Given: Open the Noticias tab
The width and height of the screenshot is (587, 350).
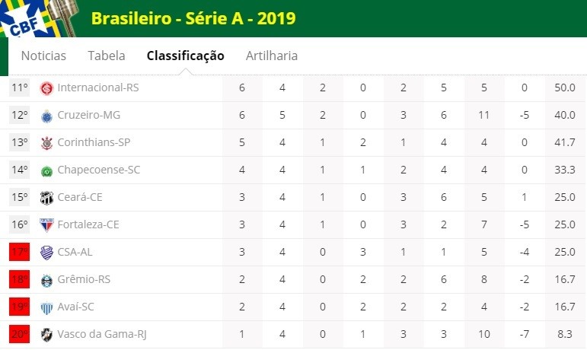Looking at the screenshot, I should [43, 56].
